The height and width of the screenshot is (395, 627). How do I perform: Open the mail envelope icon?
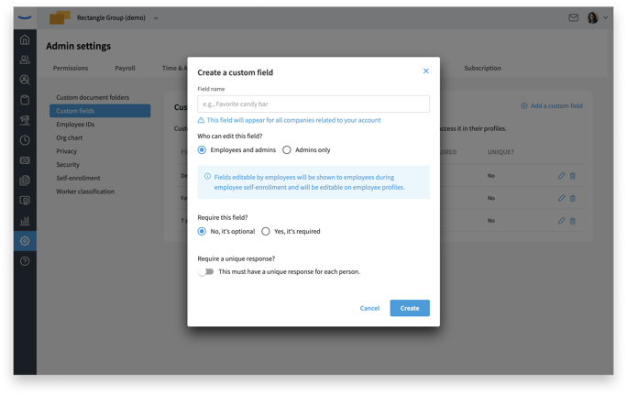coord(574,17)
